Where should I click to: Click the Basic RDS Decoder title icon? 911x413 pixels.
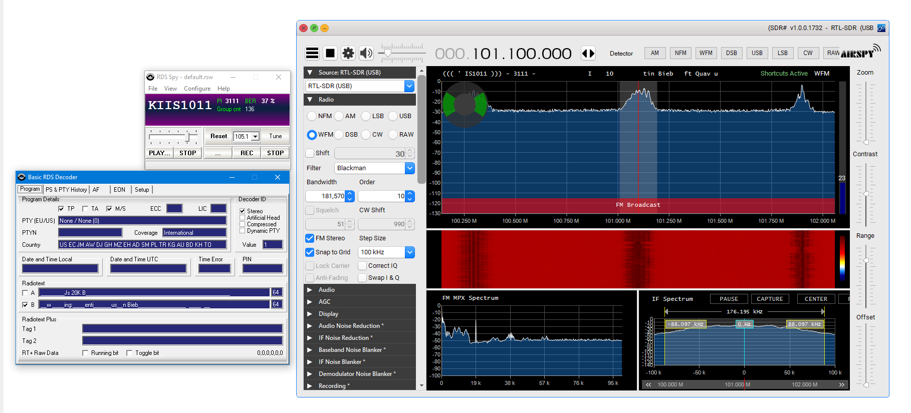pos(22,177)
